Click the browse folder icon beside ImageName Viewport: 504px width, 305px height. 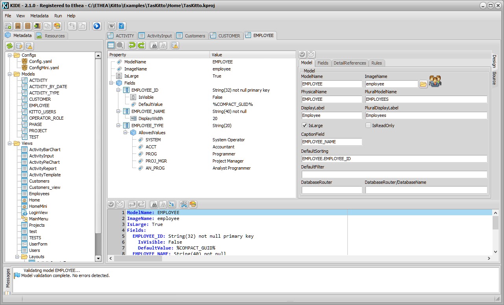[423, 84]
